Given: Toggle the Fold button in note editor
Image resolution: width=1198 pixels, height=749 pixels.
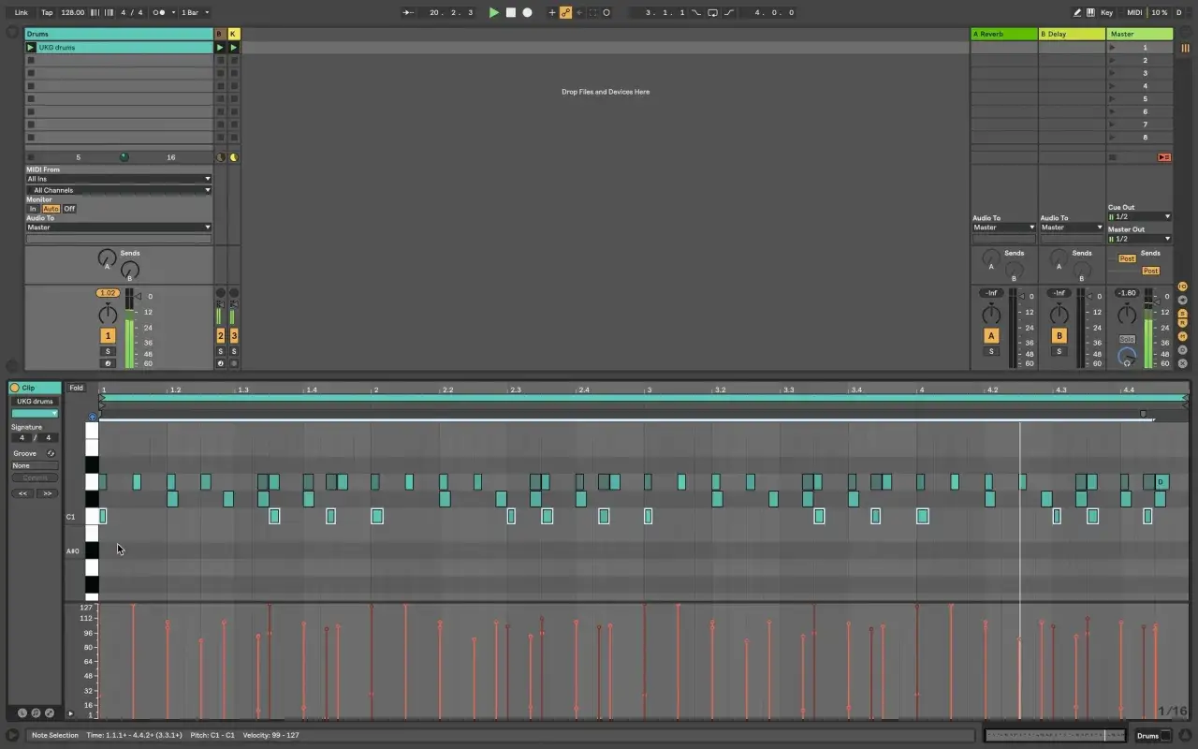Looking at the screenshot, I should point(77,388).
